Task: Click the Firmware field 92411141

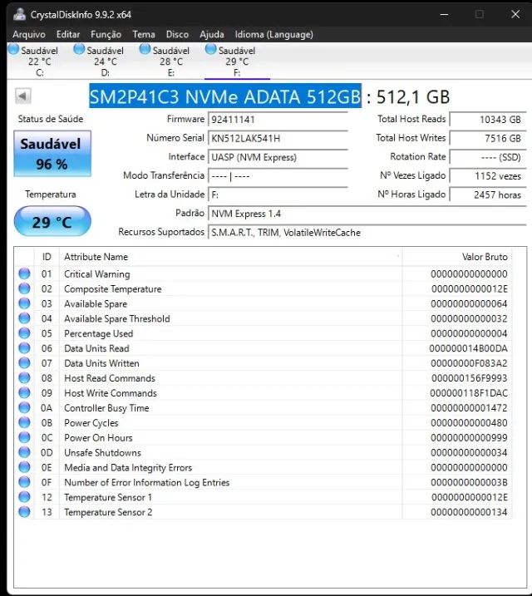Action: (278, 120)
